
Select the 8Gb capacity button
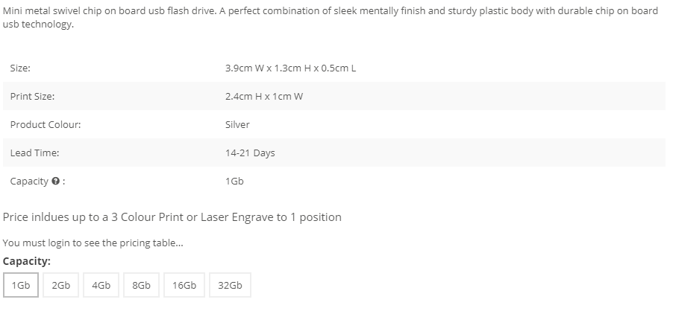[141, 285]
